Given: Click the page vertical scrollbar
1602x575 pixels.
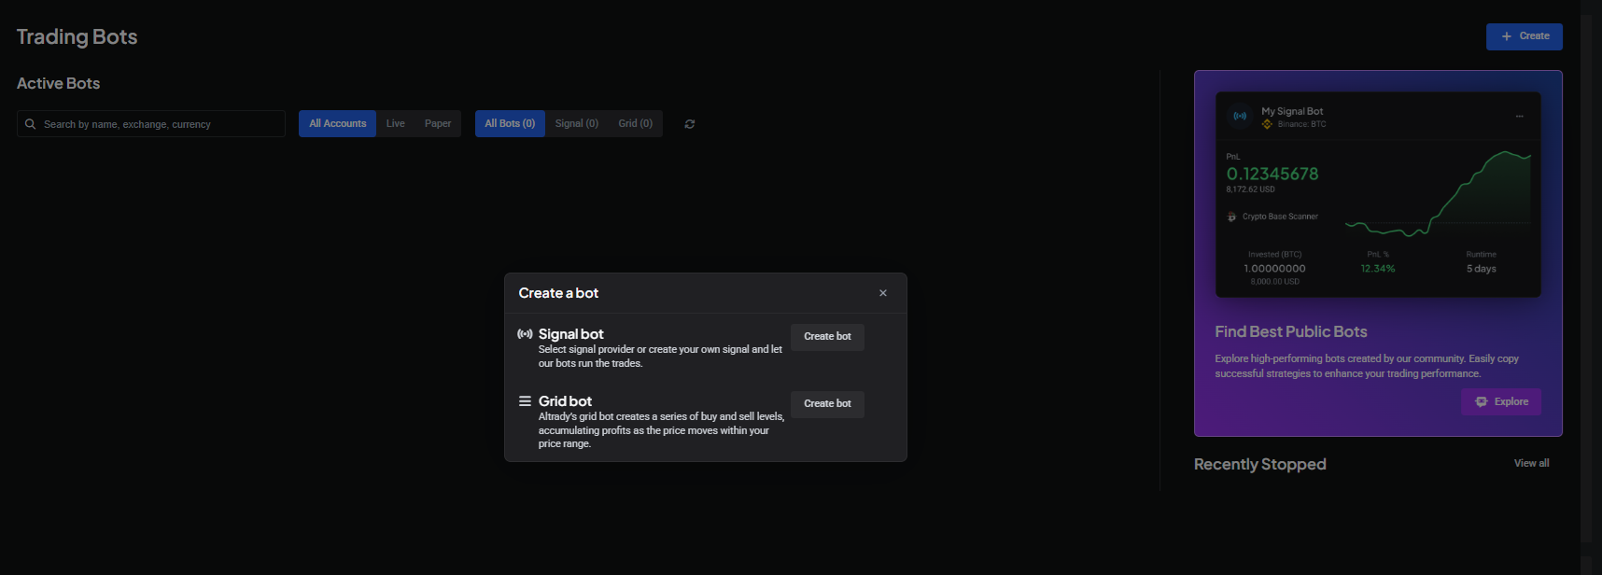Looking at the screenshot, I should 1586,280.
